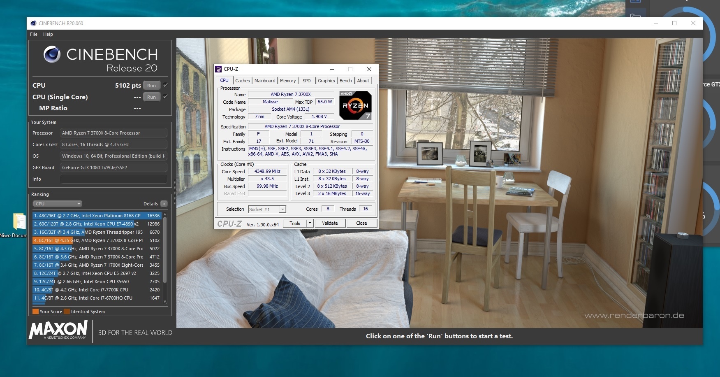
Task: Click the AMD Ryzen 7 logo in CPU-Z
Action: point(355,105)
